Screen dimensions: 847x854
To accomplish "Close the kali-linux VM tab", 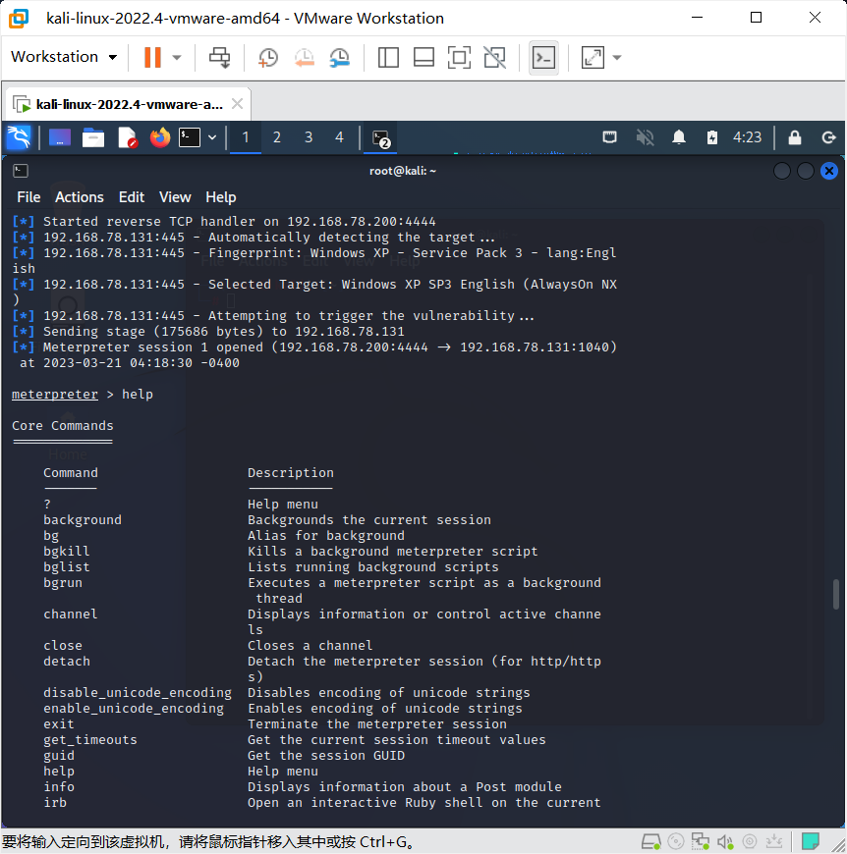I will [237, 103].
